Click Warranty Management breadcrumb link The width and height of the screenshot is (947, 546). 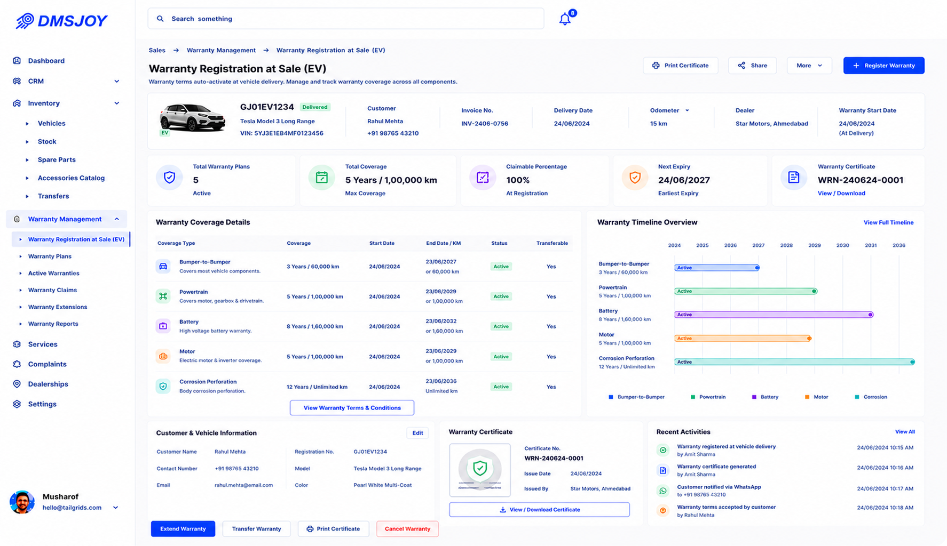click(221, 50)
